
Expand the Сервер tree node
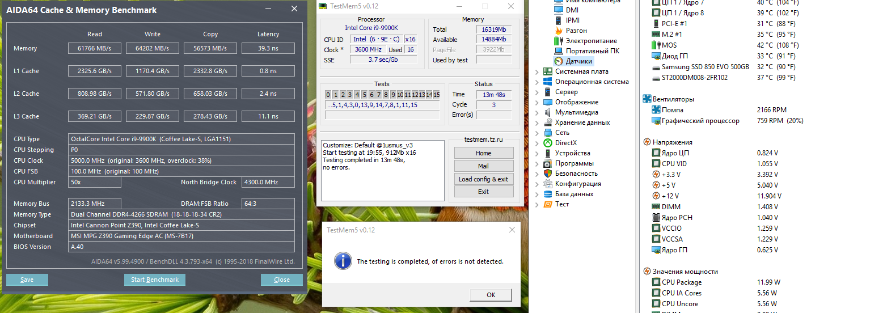pyautogui.click(x=537, y=92)
